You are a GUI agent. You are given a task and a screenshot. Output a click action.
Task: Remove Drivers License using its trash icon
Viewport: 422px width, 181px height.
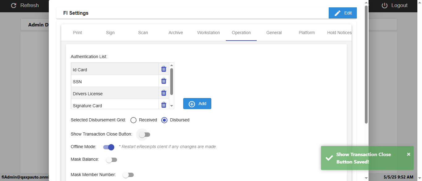(164, 93)
